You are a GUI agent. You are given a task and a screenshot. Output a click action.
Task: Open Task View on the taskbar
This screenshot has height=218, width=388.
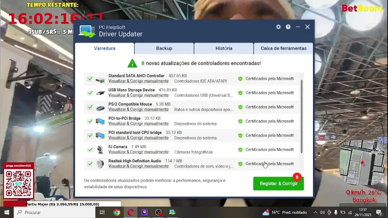point(102,212)
